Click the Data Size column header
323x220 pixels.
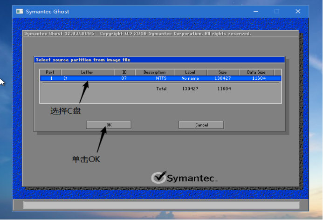point(256,72)
